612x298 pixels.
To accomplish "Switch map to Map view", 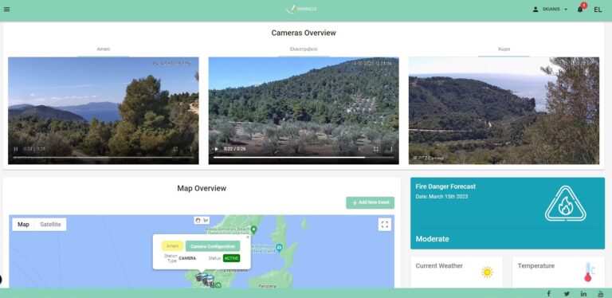I will coord(23,224).
